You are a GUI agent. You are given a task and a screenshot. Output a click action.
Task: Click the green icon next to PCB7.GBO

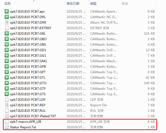(7, 39)
